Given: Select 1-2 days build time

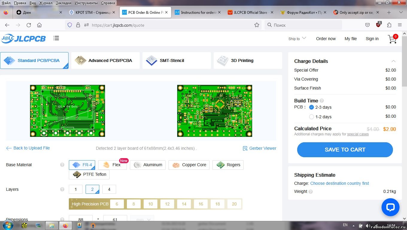Looking at the screenshot, I should (312, 117).
